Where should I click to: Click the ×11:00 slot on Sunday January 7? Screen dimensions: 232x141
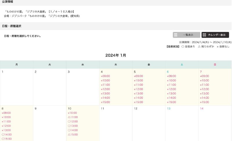coord(204,85)
